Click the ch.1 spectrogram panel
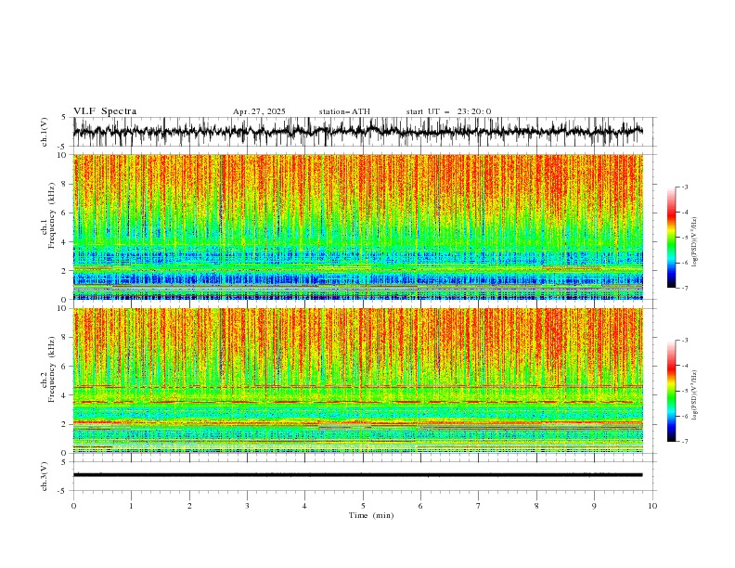This screenshot has width=735, height=568. (x=358, y=226)
